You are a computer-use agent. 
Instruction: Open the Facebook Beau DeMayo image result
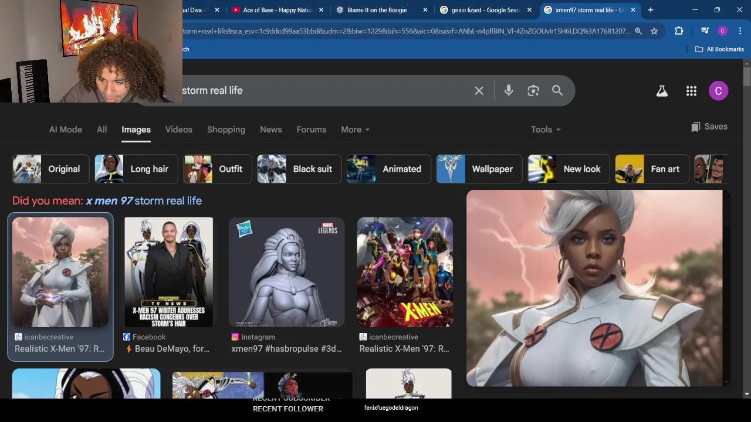pos(168,272)
